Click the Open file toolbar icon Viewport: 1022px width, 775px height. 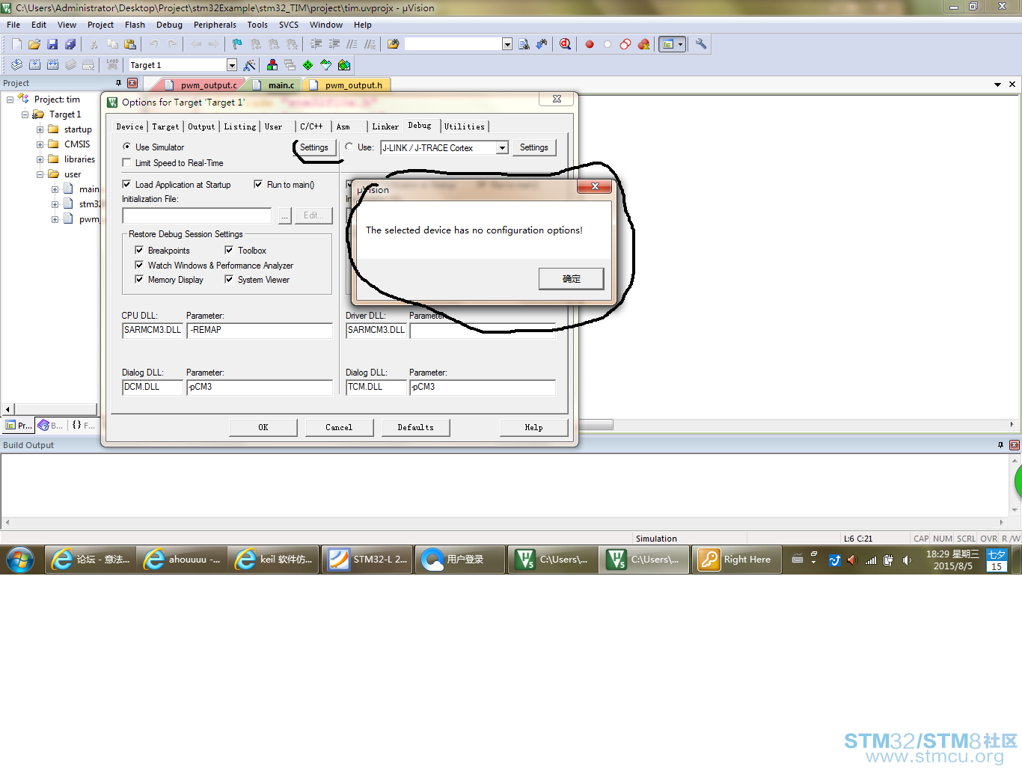click(34, 44)
